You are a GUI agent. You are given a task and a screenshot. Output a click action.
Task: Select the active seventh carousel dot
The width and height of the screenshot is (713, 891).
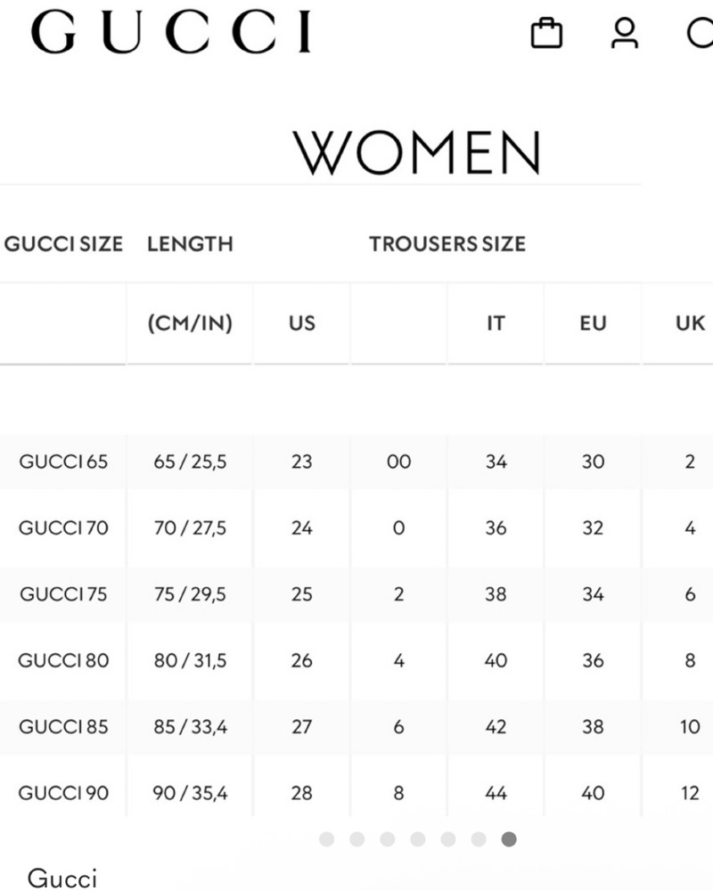(x=509, y=839)
